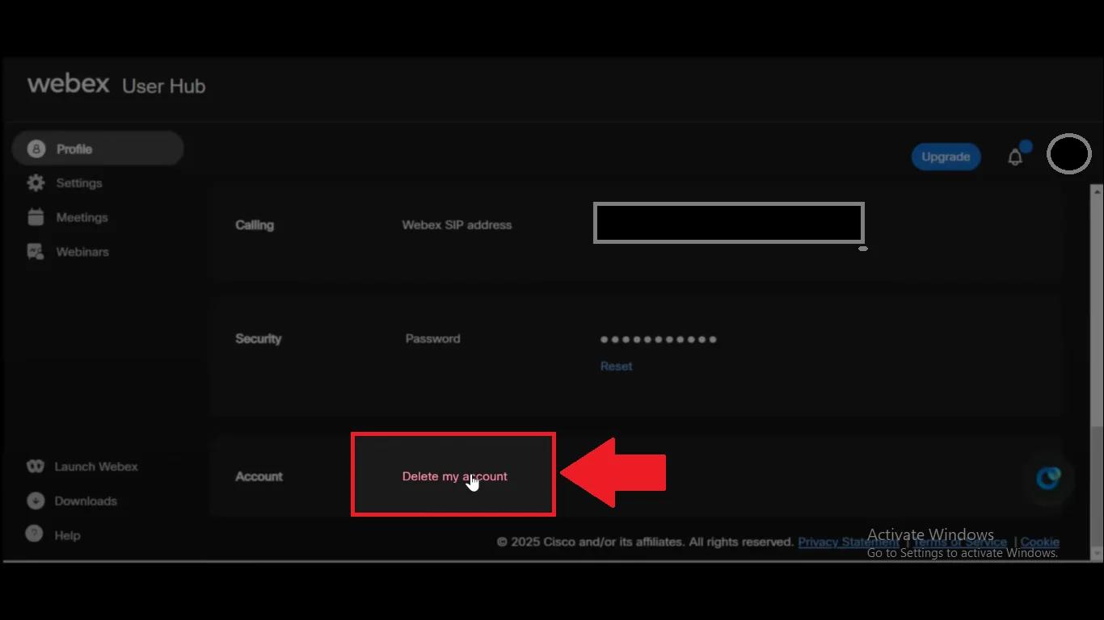The image size is (1104, 620).
Task: Click the Settings gear icon
Action: [x=36, y=183]
